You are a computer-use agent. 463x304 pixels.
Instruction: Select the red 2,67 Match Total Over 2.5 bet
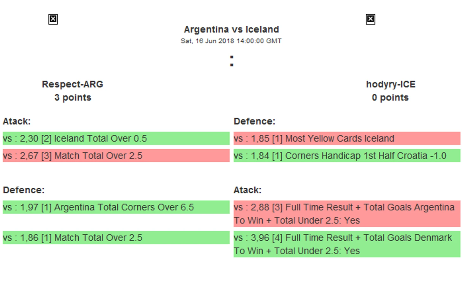(x=116, y=156)
